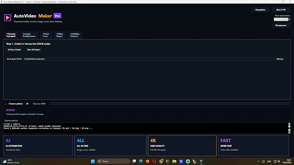Screen dimensions: 294x165
Task: Switch the ENG input language
Action: pos(269,161)
